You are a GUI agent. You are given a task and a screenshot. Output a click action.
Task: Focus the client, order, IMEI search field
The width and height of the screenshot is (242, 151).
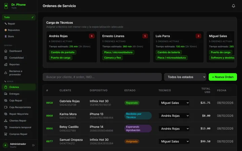point(102,77)
